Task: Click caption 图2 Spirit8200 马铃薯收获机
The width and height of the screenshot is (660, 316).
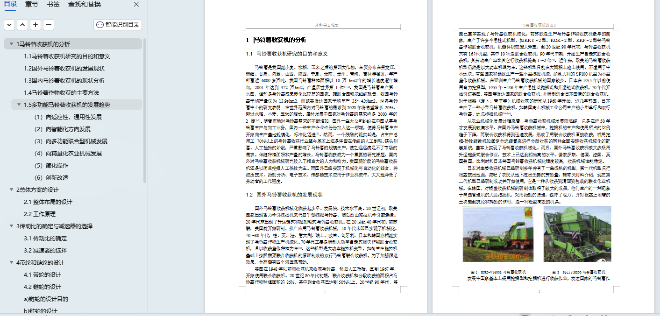Action: click(579, 272)
